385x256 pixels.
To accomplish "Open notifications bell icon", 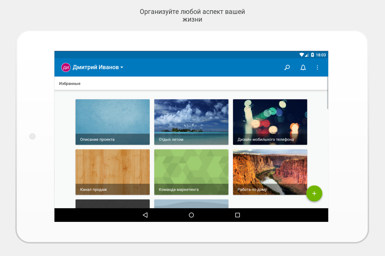I will pyautogui.click(x=303, y=67).
